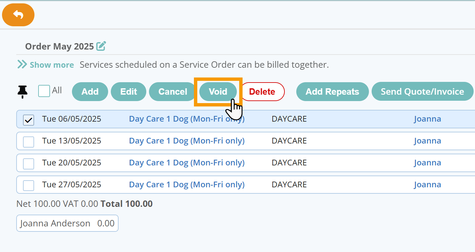Click the black pin icon

23,92
